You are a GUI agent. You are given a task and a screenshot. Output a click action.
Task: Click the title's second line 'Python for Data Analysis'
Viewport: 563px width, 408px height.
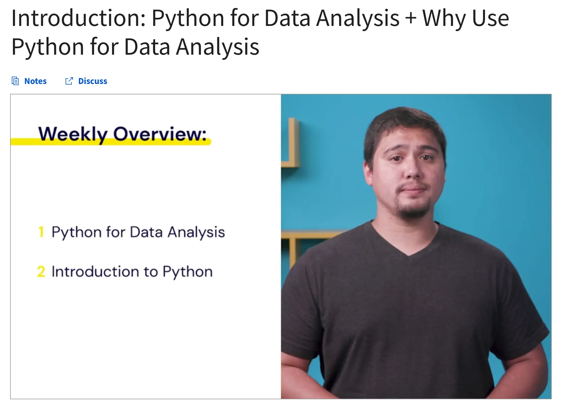click(x=135, y=47)
